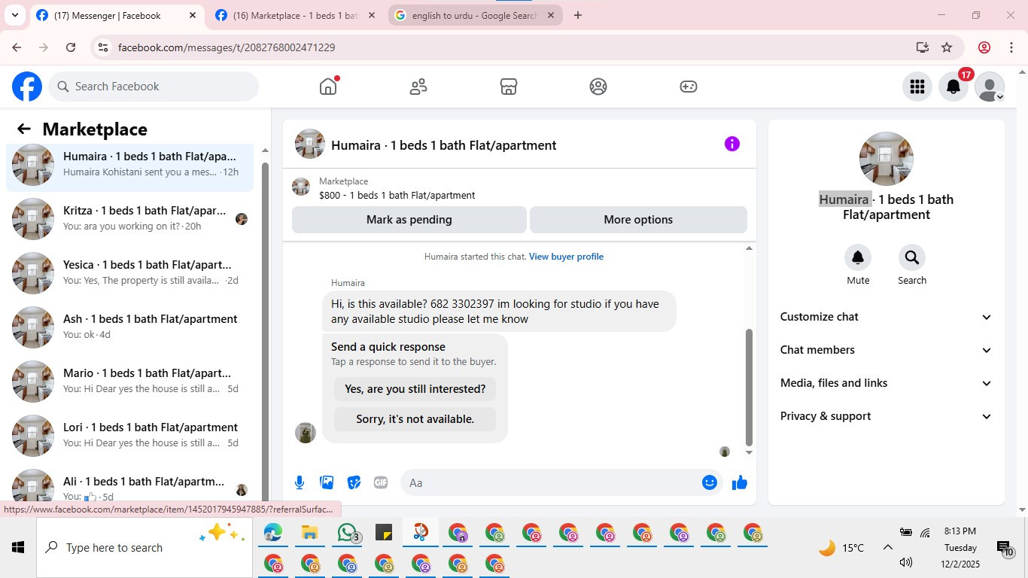Attach a photo or file icon
The width and height of the screenshot is (1028, 578).
click(x=327, y=482)
